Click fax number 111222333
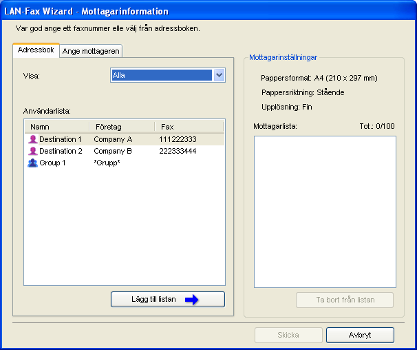 tap(178, 139)
